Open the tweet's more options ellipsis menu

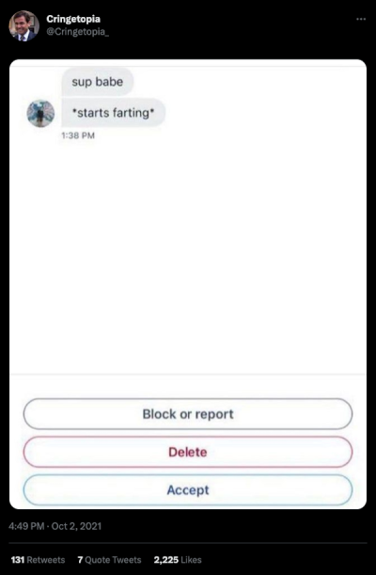(x=361, y=19)
